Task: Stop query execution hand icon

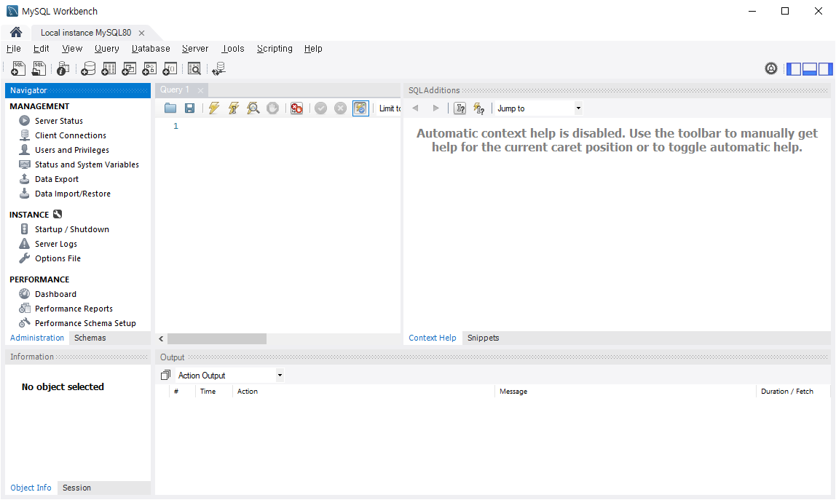Action: pyautogui.click(x=272, y=108)
